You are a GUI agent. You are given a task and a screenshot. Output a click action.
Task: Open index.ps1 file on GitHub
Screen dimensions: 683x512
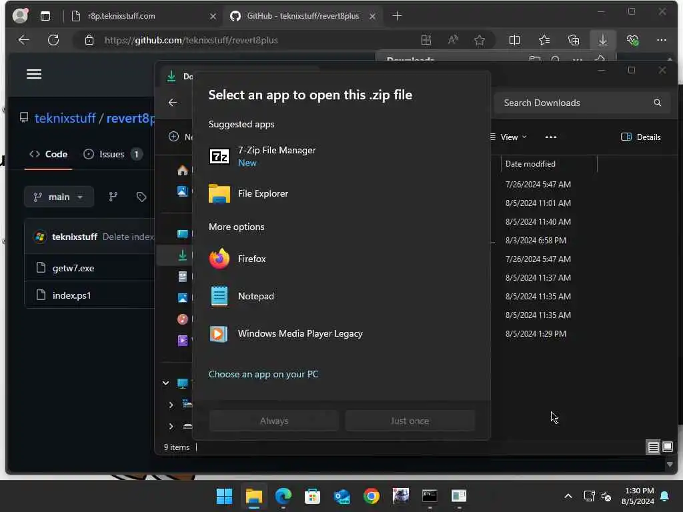(71, 295)
